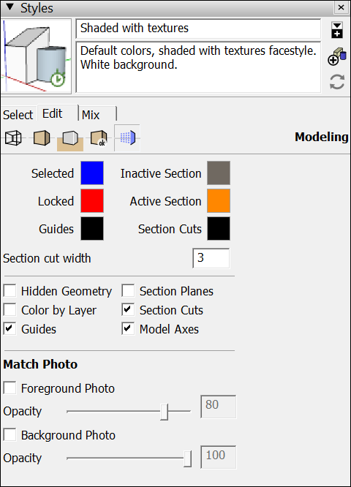Click the style preview thumbnail
Screen dimensions: 351x487
click(x=37, y=56)
